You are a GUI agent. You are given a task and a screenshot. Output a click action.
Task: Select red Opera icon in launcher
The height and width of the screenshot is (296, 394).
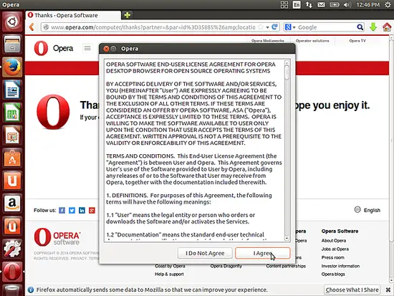click(12, 272)
